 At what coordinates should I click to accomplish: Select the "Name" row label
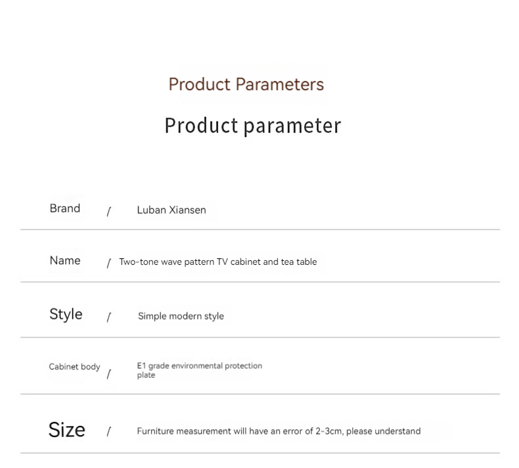point(65,260)
